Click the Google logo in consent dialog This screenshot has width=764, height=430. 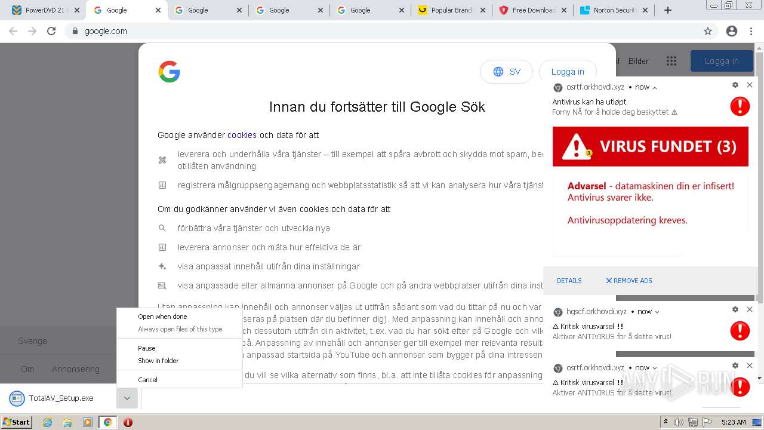point(170,72)
